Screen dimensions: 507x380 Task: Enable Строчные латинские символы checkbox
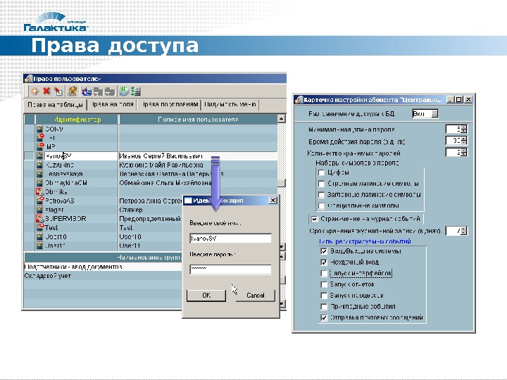(x=321, y=184)
